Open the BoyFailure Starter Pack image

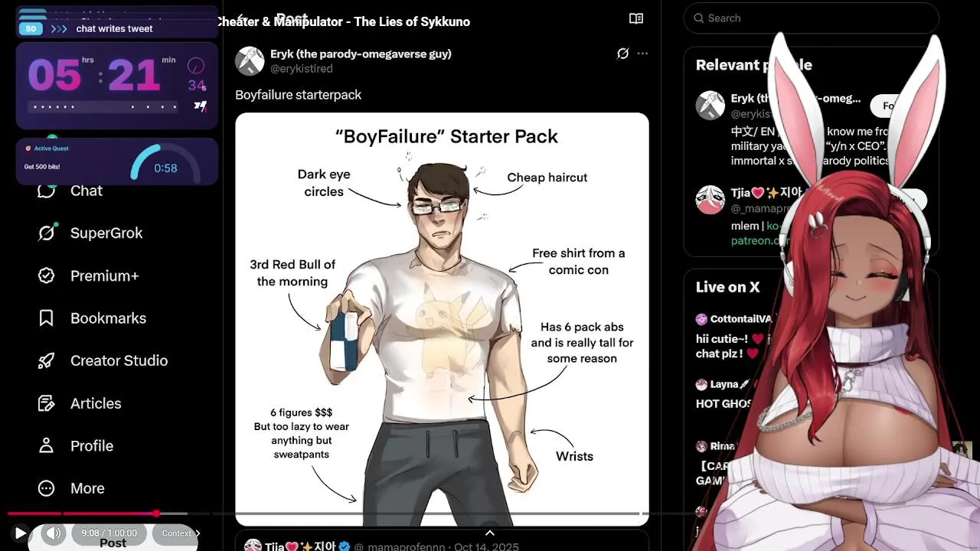coord(442,319)
